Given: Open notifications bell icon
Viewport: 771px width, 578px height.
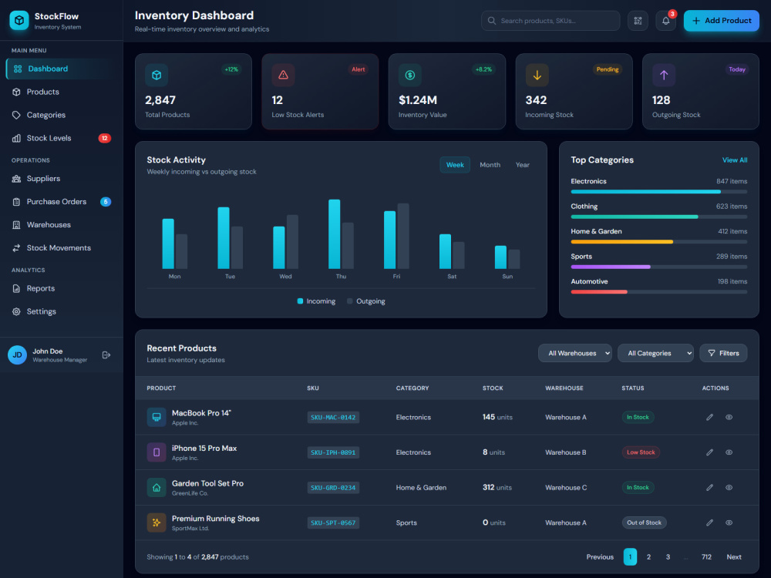Looking at the screenshot, I should click(x=666, y=21).
